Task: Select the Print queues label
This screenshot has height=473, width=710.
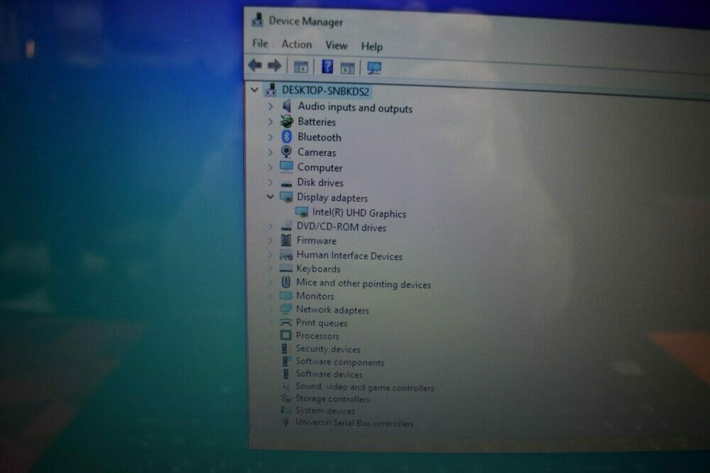Action: (322, 323)
